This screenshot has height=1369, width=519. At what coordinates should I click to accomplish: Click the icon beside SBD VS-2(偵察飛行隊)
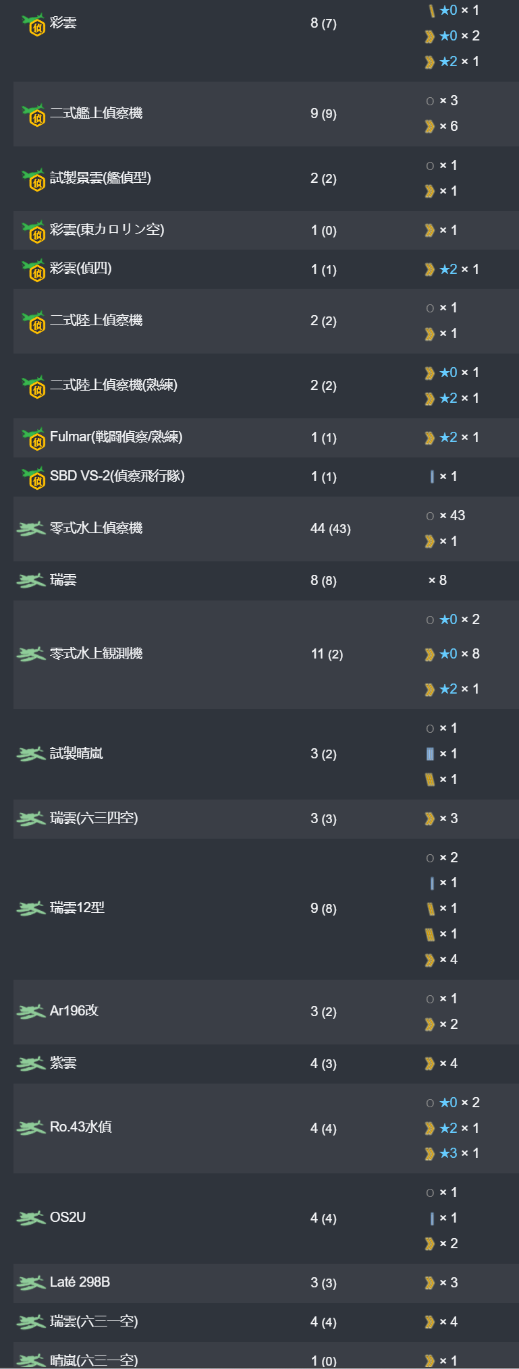pyautogui.click(x=32, y=478)
